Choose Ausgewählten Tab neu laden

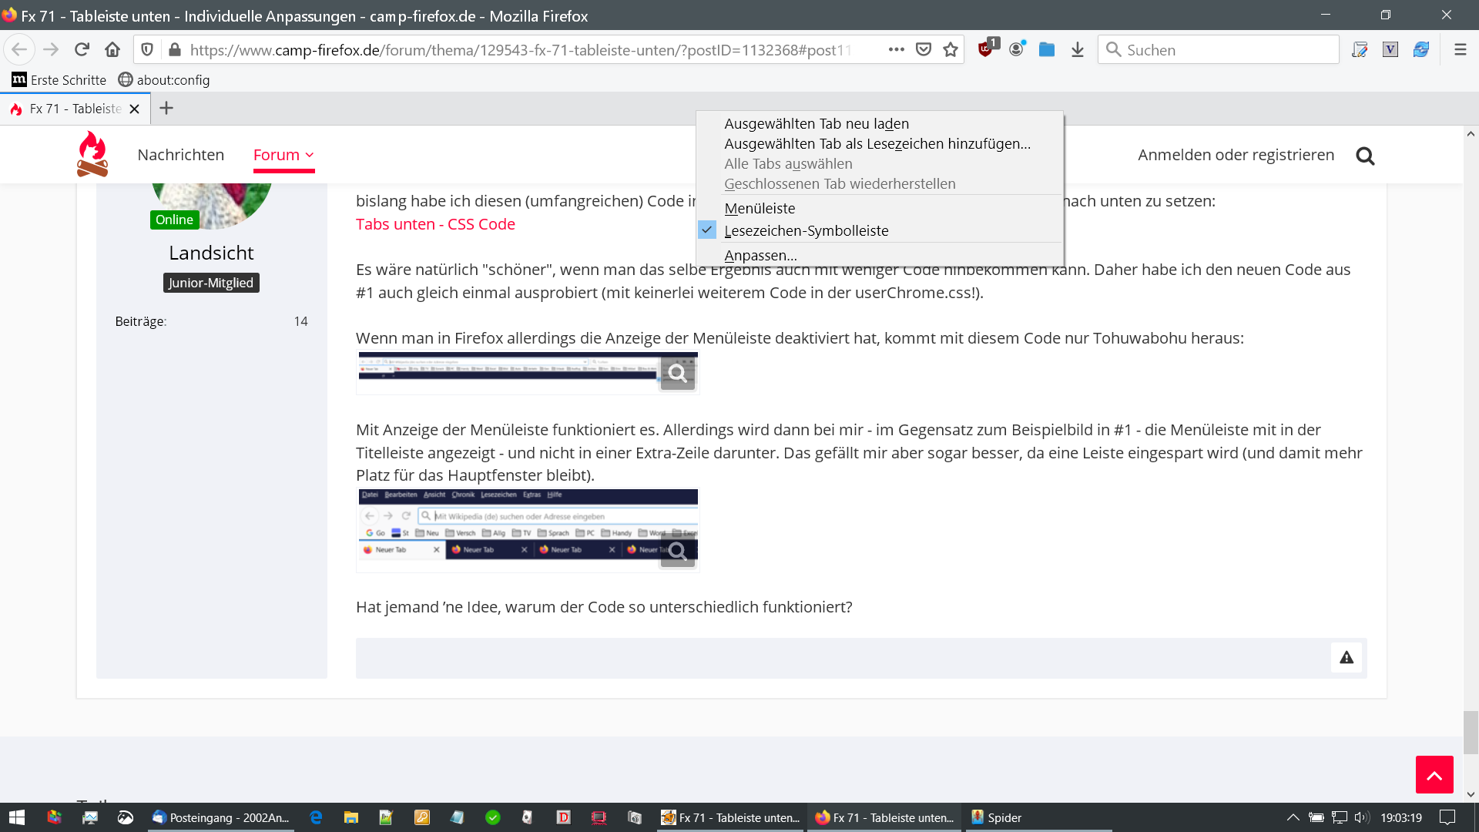[x=816, y=123]
